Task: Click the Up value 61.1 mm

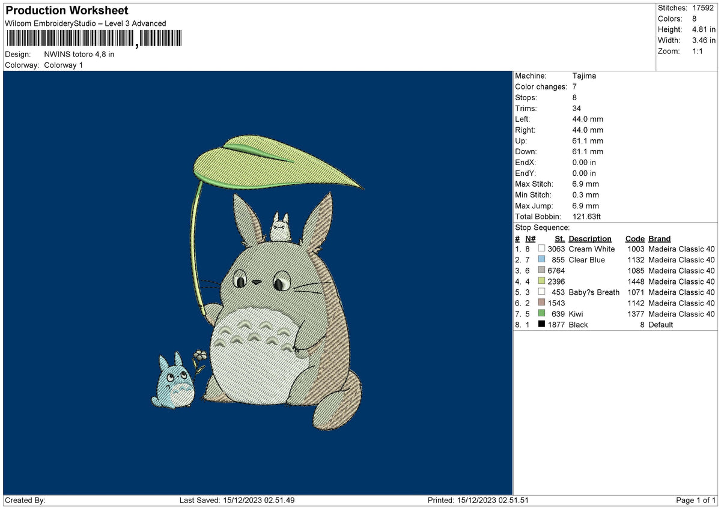Action: pos(588,140)
